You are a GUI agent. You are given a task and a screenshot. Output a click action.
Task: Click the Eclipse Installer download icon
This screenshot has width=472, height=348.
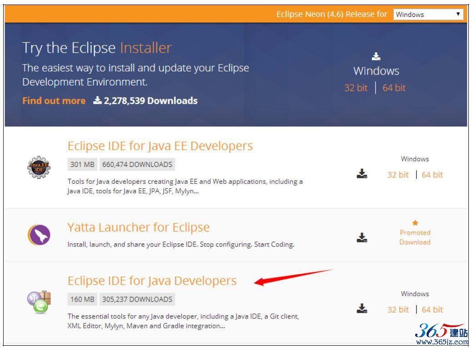click(x=376, y=56)
